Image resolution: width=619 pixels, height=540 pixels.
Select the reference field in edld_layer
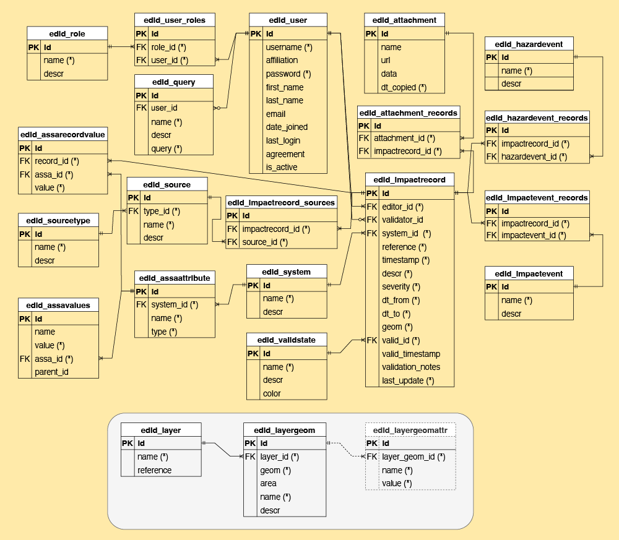click(x=154, y=470)
